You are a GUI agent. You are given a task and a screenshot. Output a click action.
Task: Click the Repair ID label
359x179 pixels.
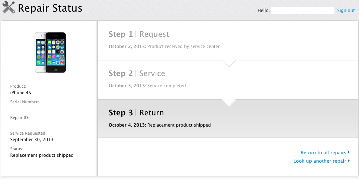[20, 118]
